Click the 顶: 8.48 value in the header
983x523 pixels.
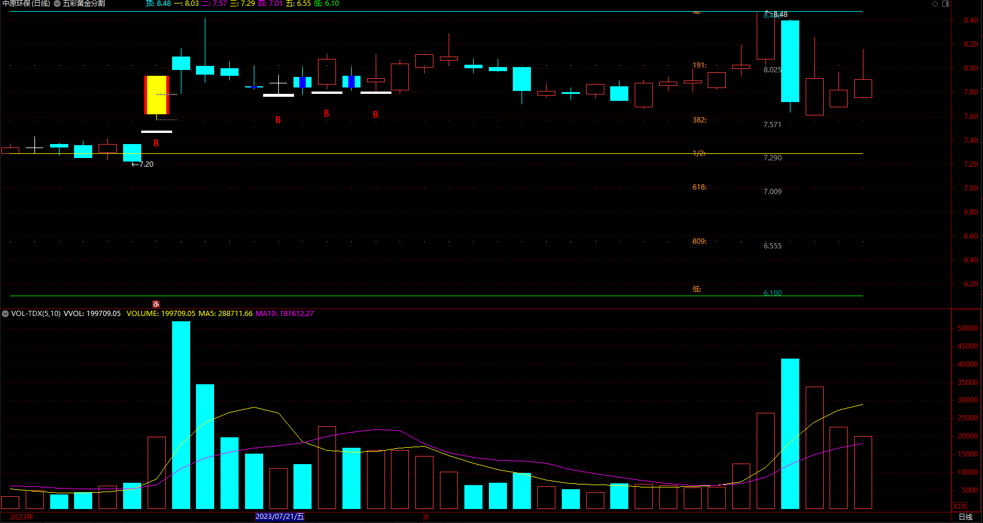158,3
